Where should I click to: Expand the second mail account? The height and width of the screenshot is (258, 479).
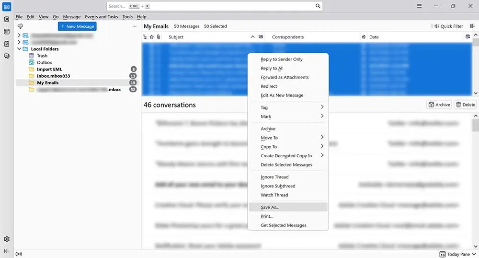click(x=19, y=42)
